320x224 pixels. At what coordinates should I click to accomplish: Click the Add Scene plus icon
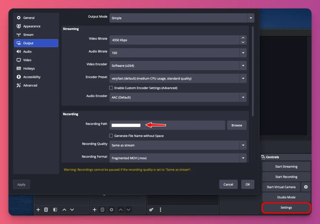coord(38,210)
